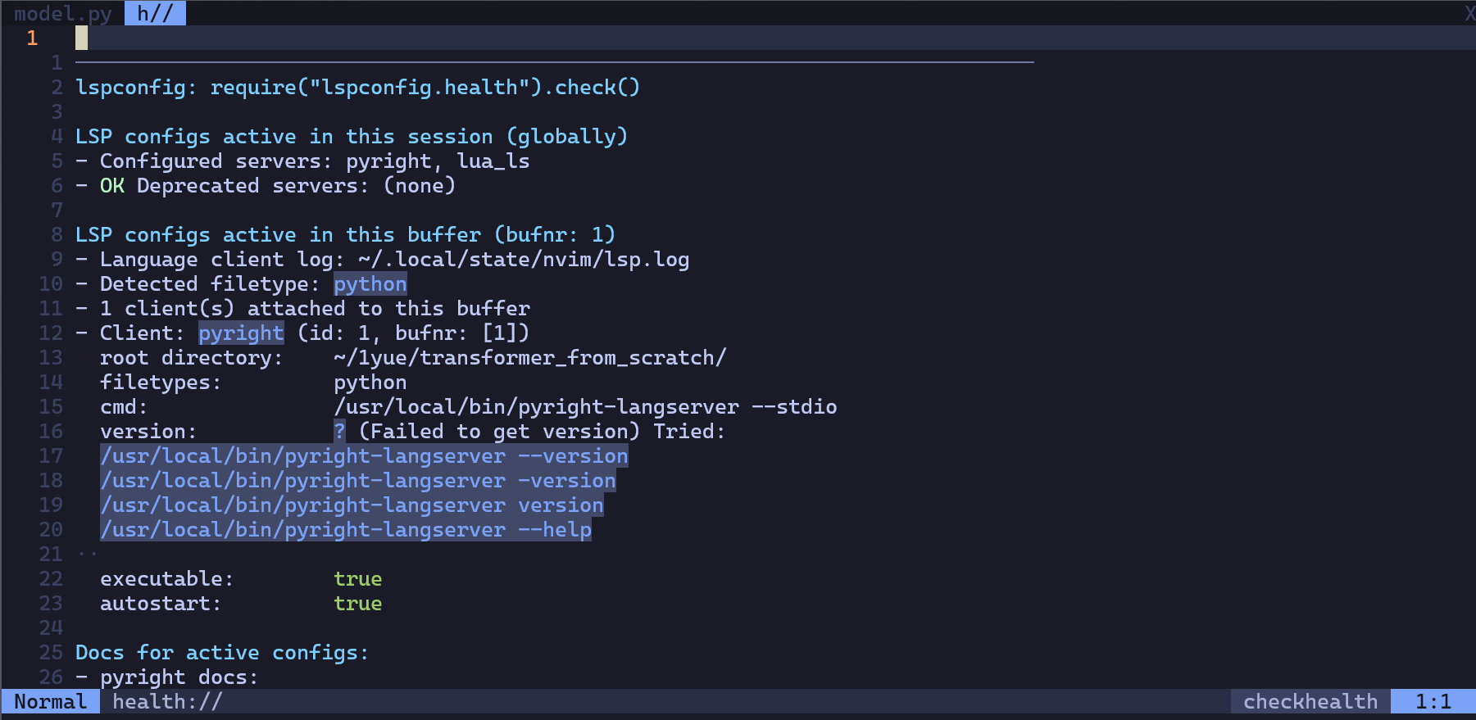Click the lsp.log path text

(x=524, y=260)
